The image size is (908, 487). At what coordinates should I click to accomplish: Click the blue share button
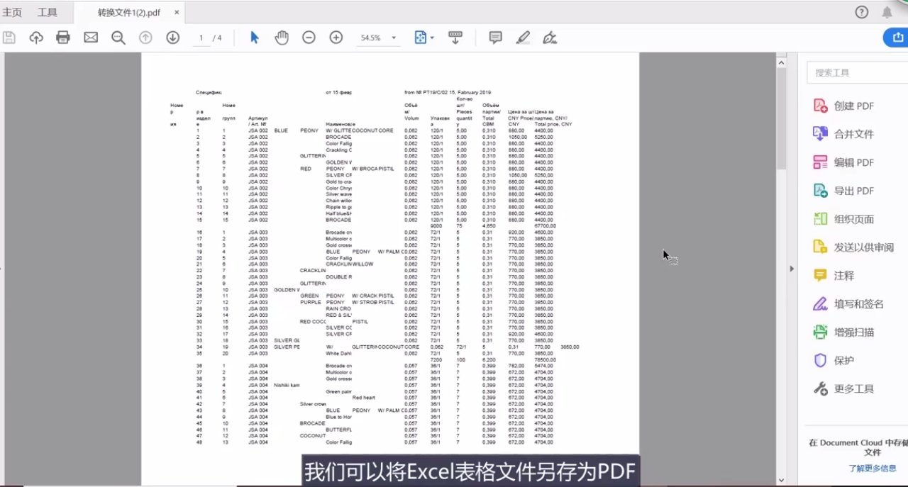click(895, 38)
